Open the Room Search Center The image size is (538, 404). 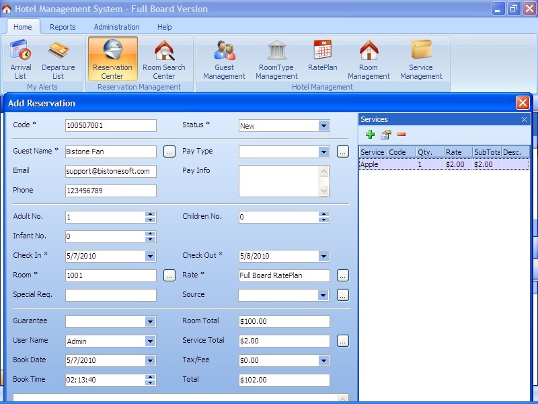(x=163, y=59)
